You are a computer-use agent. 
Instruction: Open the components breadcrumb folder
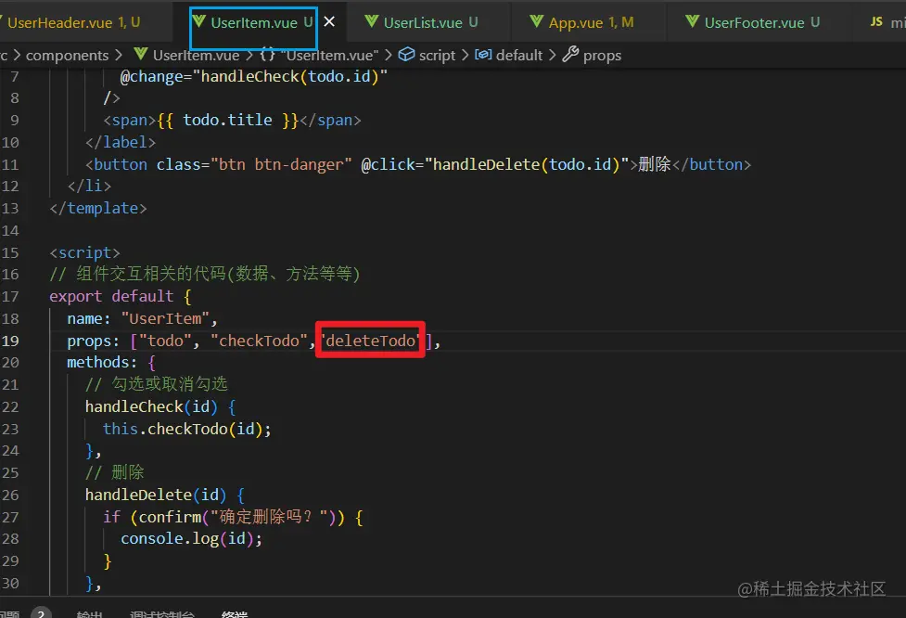tap(67, 56)
